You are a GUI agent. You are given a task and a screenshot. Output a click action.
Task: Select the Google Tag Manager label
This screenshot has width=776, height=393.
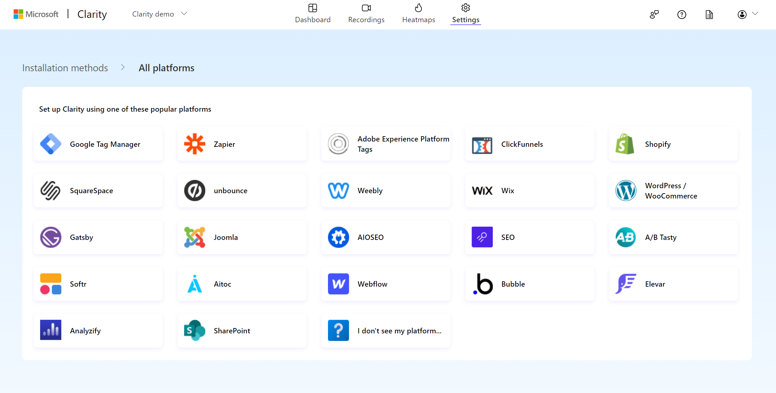coord(105,144)
